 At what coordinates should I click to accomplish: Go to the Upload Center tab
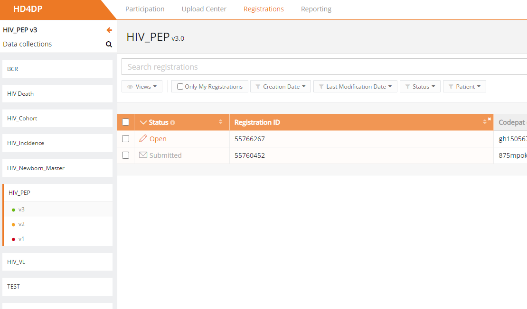pos(204,9)
